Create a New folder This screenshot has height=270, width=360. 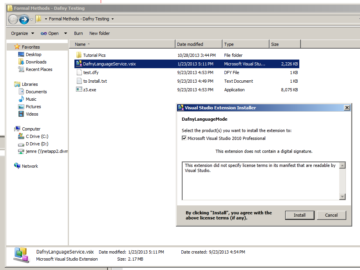99,33
